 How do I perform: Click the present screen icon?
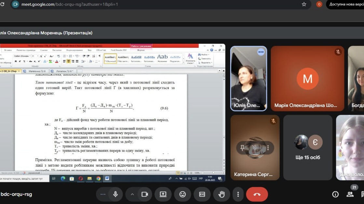[x=163, y=194]
